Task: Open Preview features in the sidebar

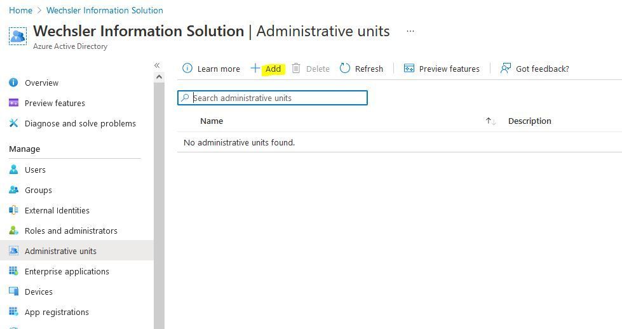Action: click(x=55, y=103)
